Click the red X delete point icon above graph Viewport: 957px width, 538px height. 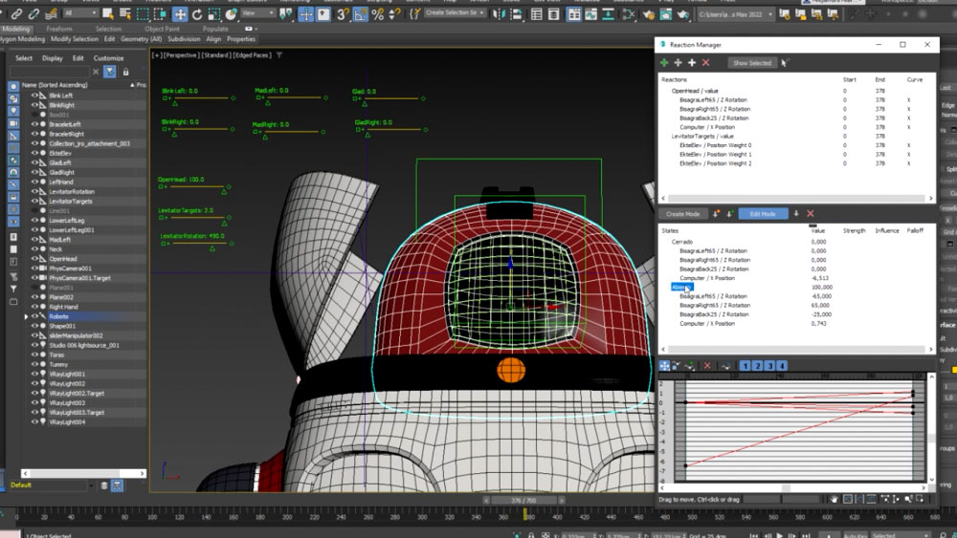tap(707, 366)
